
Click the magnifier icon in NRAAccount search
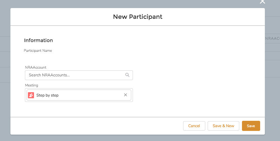point(127,75)
